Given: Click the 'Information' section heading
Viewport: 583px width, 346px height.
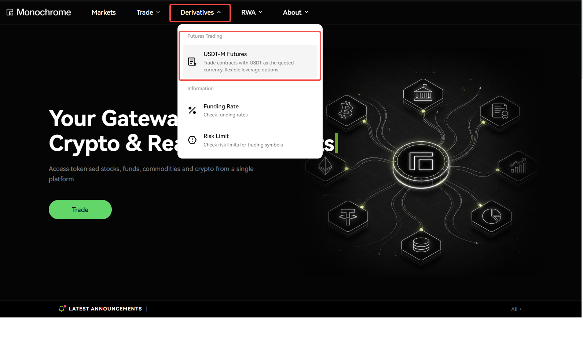Looking at the screenshot, I should 200,88.
